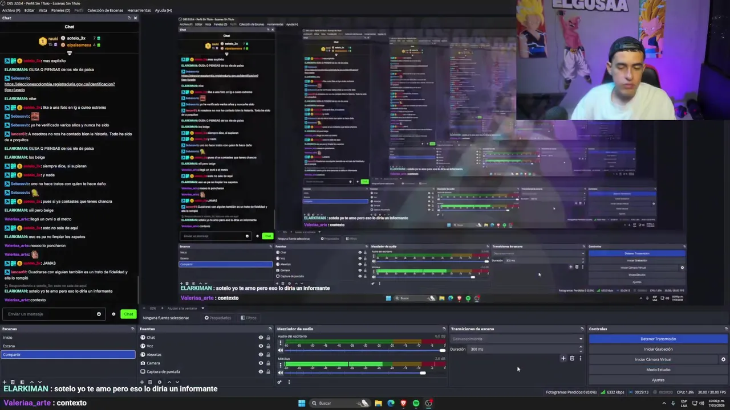Open preview scaling dropdown Ajustar a la ventana

click(x=185, y=309)
